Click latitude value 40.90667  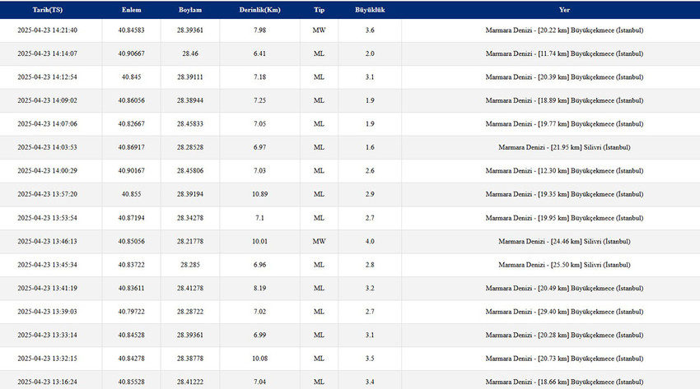(131, 53)
